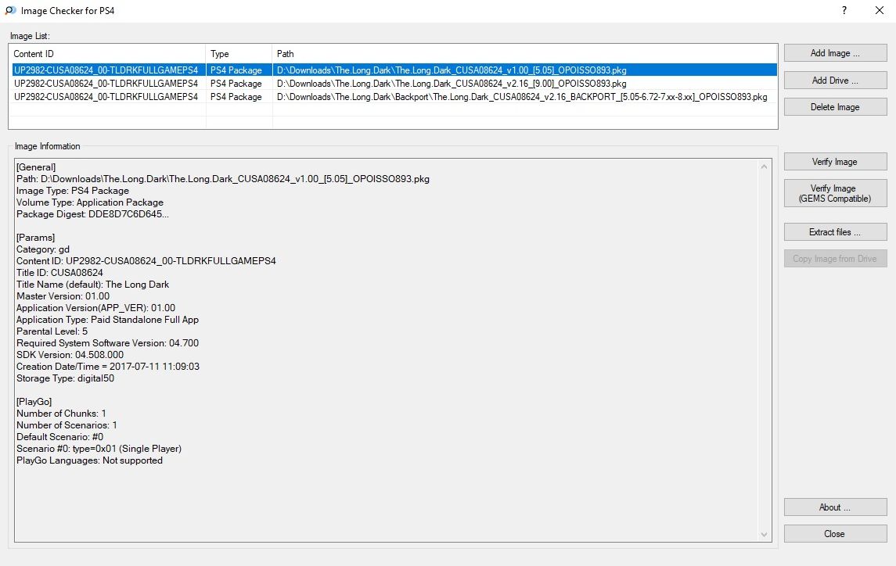This screenshot has width=896, height=566.
Task: Click the Close button at bottom right
Action: coord(835,533)
